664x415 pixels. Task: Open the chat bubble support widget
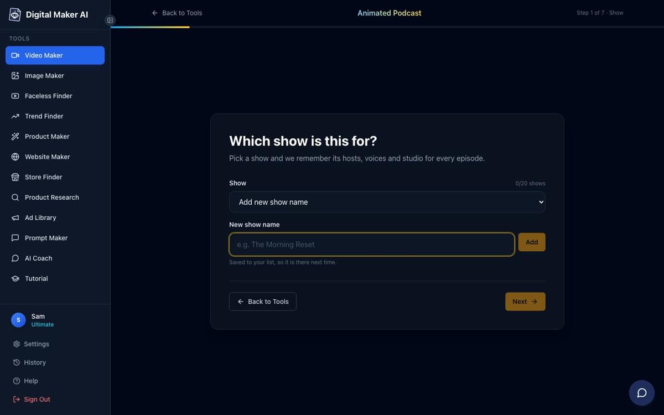642,393
